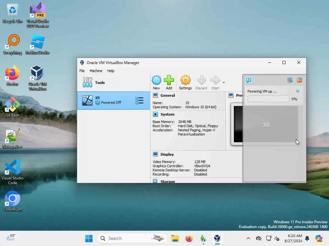Minimize the VirtualBox Manager window
Viewport: 329px width, 246px height.
click(x=270, y=62)
